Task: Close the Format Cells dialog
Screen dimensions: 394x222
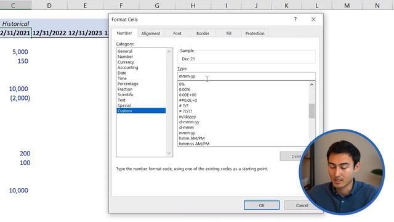Action: coord(313,19)
